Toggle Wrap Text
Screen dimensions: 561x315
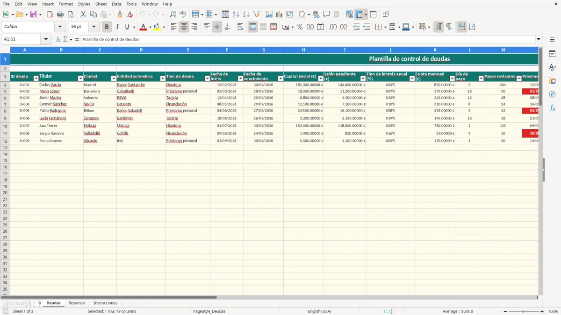coord(240,27)
